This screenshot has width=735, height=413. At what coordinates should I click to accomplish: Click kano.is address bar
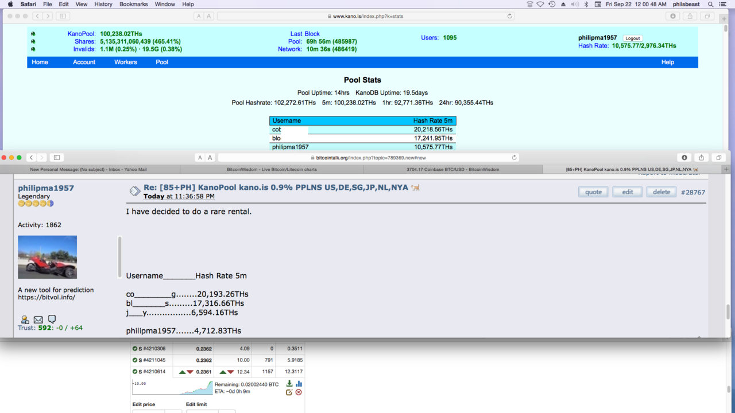coord(366,16)
